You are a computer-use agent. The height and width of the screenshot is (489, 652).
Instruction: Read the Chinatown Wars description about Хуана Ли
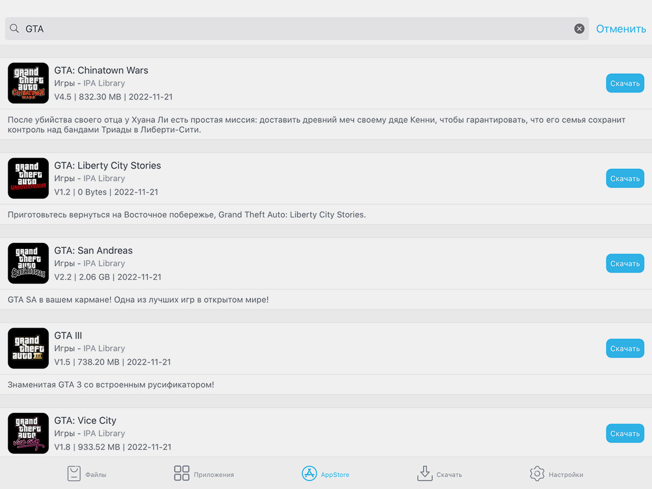(x=317, y=124)
